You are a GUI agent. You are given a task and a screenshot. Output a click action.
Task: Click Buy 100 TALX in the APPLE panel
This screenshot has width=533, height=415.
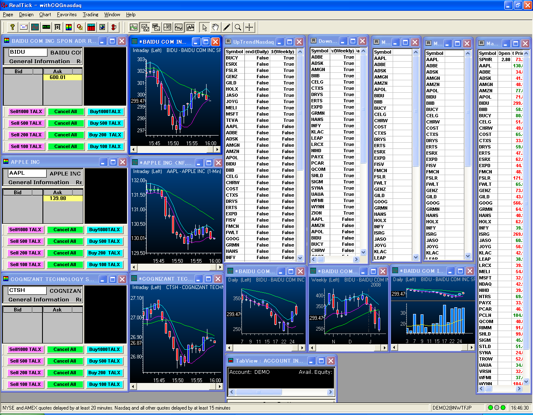point(104,264)
